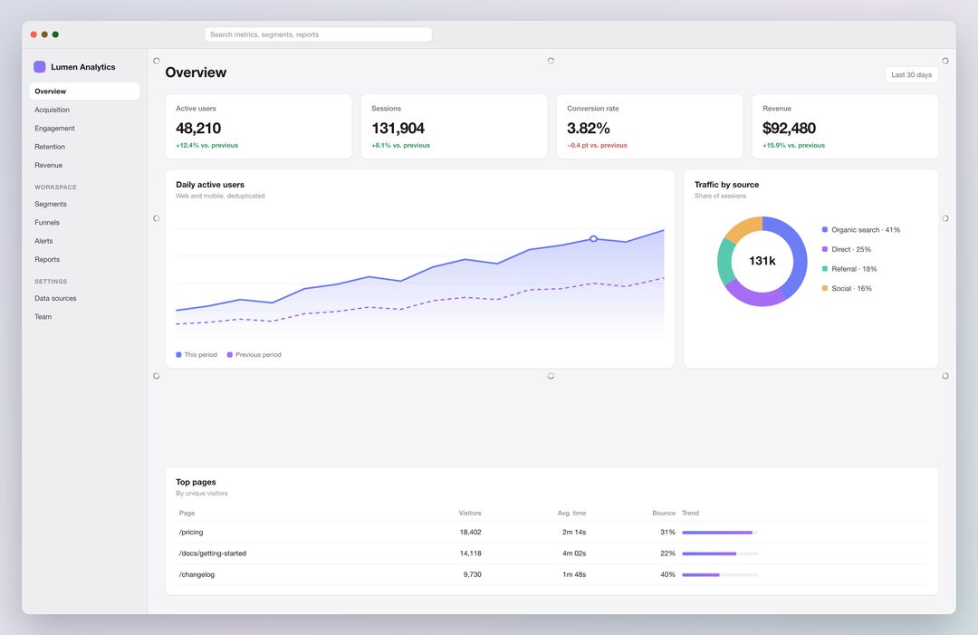
Task: Open the Last 30 days range selector
Action: [911, 75]
